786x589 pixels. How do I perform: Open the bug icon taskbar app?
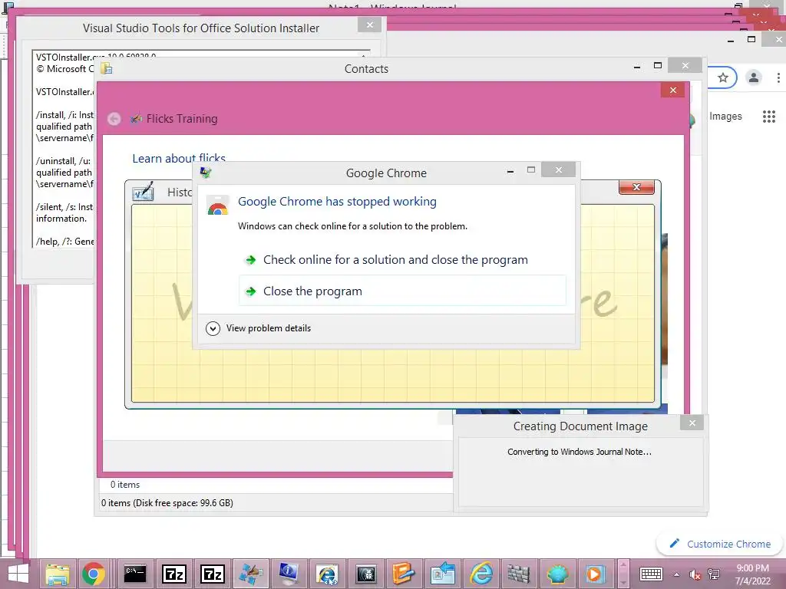pyautogui.click(x=366, y=574)
